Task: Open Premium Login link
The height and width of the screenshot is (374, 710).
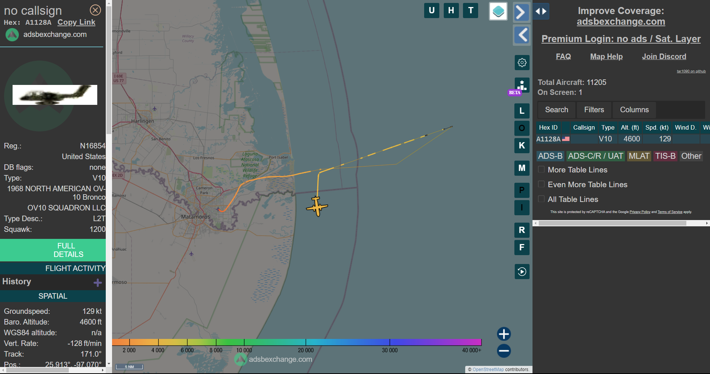Action: click(x=621, y=39)
